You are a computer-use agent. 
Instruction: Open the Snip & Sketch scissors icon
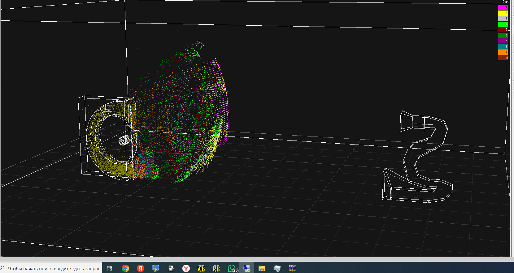click(156, 268)
